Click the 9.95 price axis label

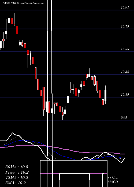click(x=124, y=118)
